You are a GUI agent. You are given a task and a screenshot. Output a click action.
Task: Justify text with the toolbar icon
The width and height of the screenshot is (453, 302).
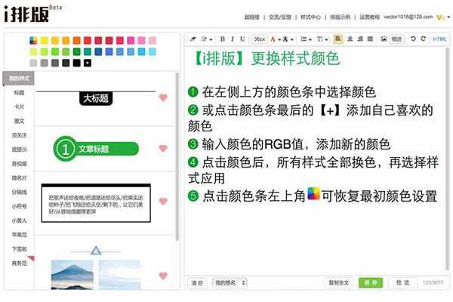(x=370, y=39)
